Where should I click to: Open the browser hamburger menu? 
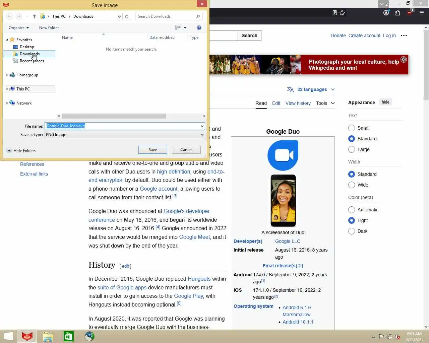(x=422, y=13)
